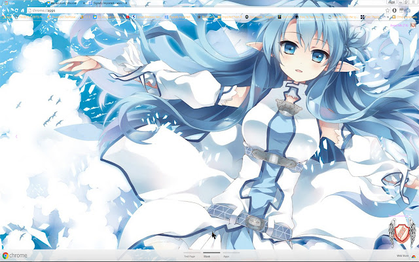Close the Digitally Imported tab
The height and width of the screenshot is (262, 419).
click(126, 3)
